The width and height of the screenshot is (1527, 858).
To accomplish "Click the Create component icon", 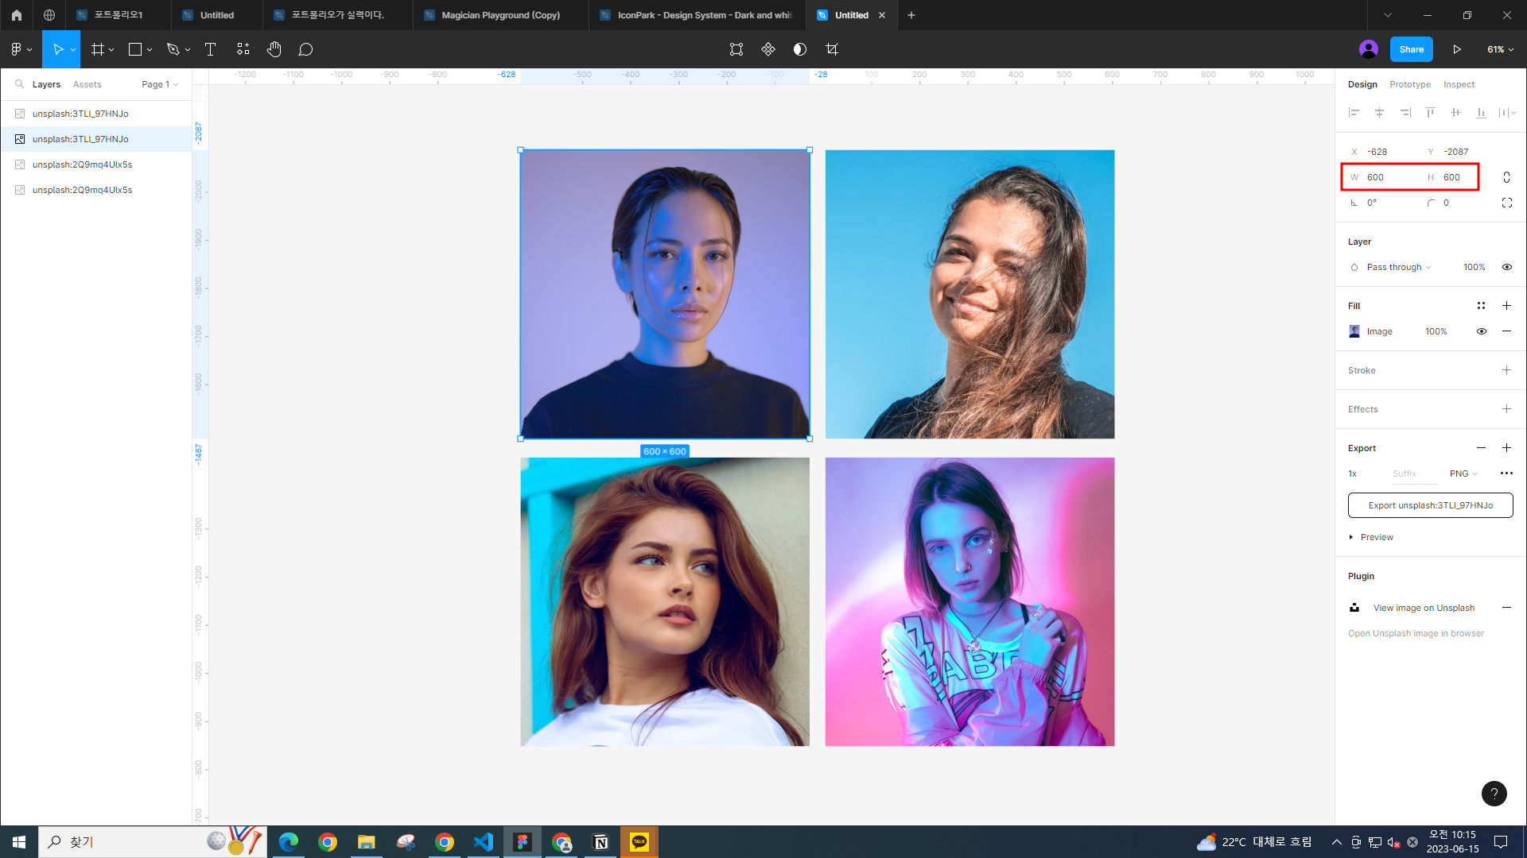I will click(767, 49).
